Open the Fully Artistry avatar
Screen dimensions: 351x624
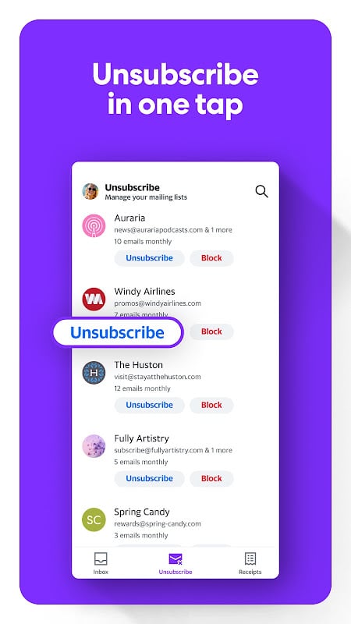(94, 446)
